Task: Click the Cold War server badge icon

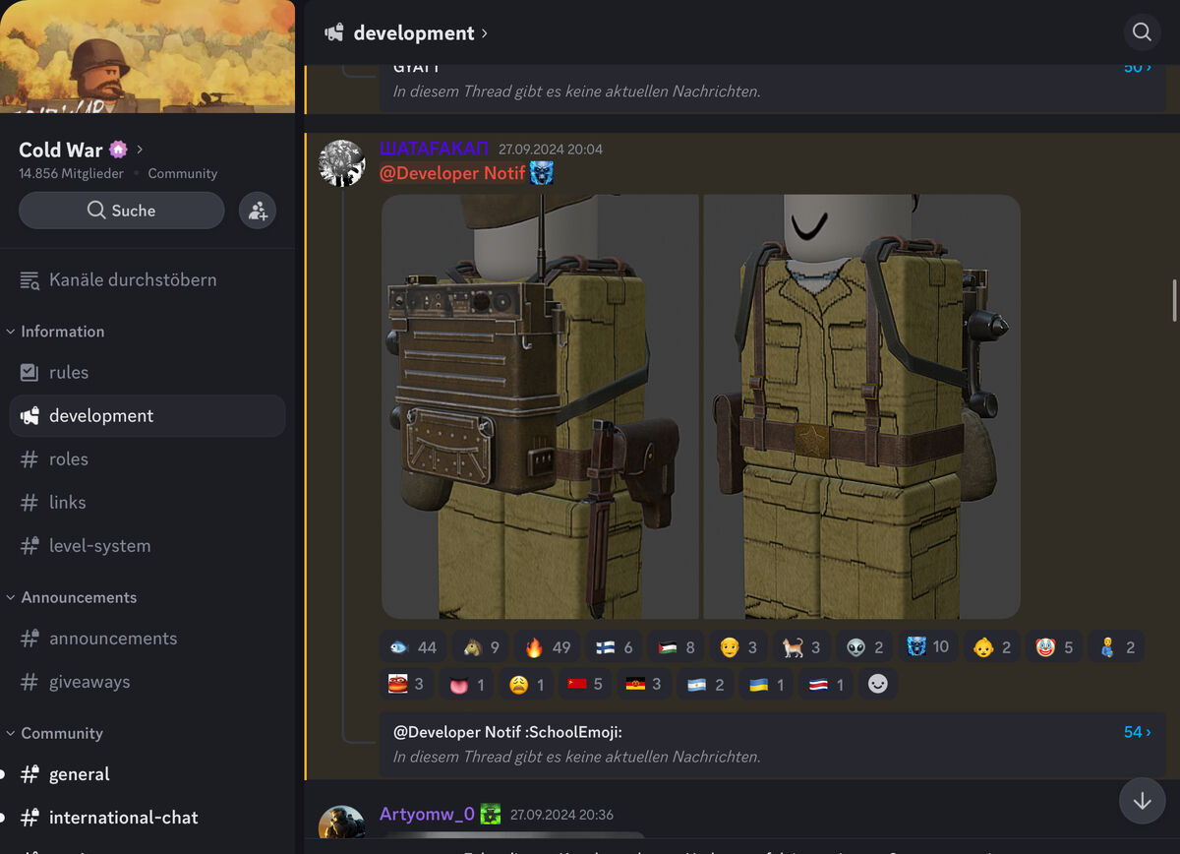Action: (118, 150)
